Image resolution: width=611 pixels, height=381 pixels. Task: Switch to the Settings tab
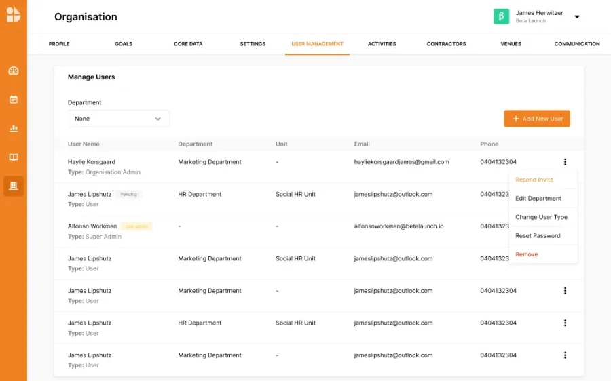[253, 44]
